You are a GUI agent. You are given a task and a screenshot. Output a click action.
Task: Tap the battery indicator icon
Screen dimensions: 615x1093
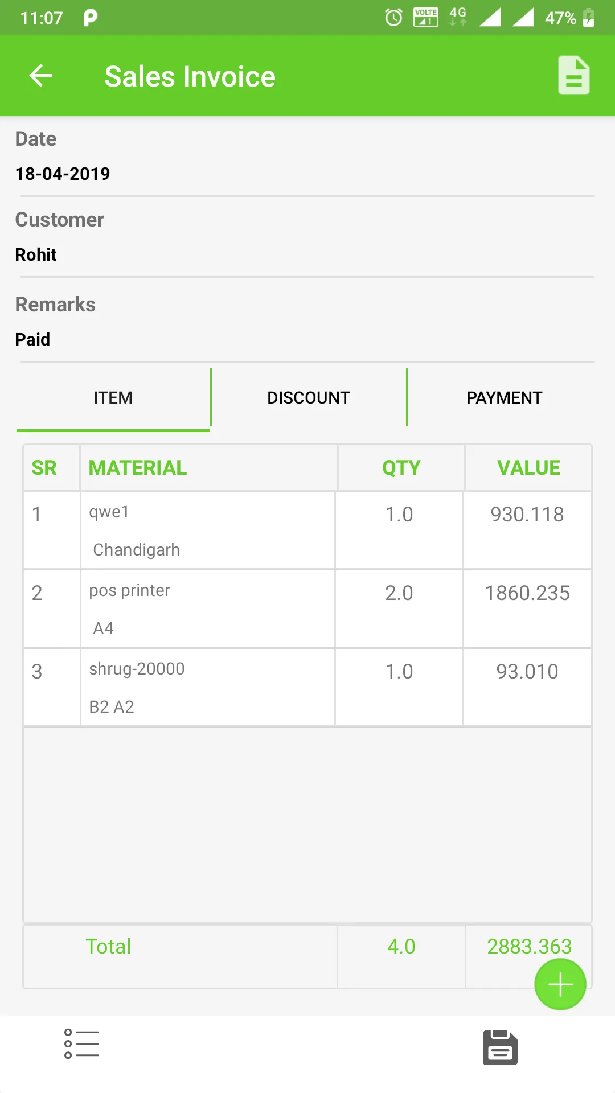coord(589,18)
